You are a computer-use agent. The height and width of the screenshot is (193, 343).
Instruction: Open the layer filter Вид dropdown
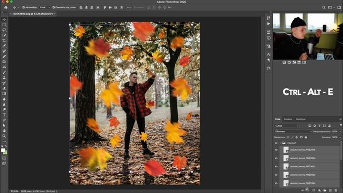pos(287,126)
